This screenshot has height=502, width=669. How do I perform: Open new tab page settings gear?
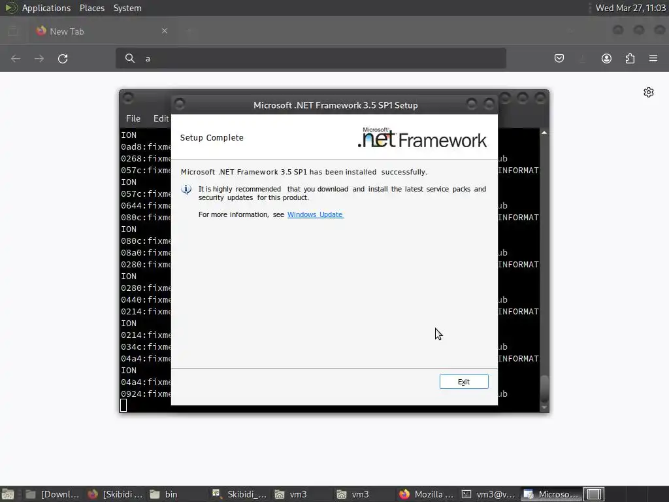pos(649,92)
